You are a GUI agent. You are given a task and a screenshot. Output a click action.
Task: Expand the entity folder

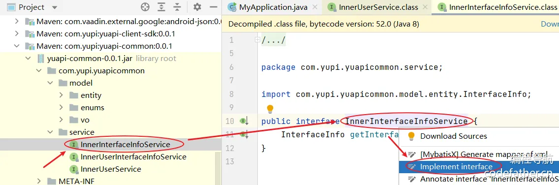click(62, 95)
